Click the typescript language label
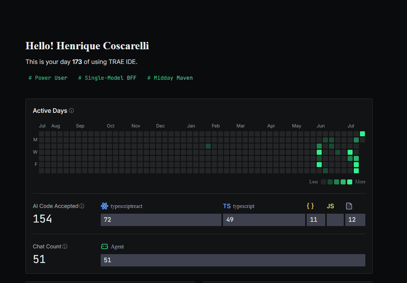This screenshot has width=407, height=283. (244, 206)
